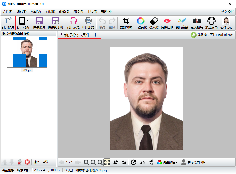
Task: Click the actual-size magnifier icon
Action: tap(100, 162)
